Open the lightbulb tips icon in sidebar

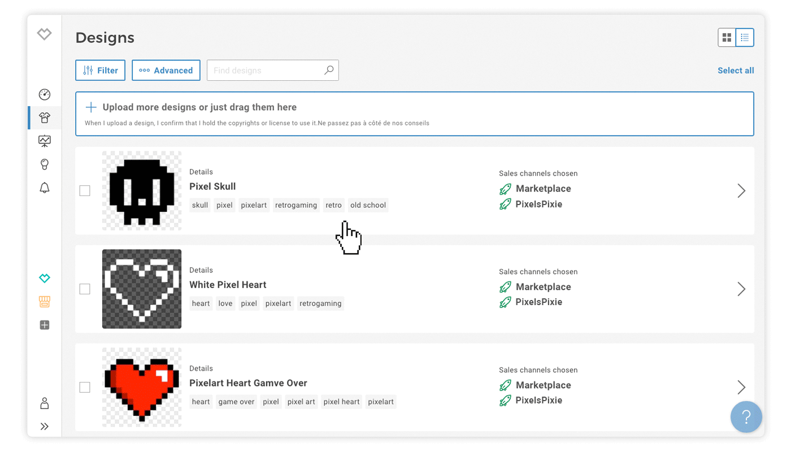(x=45, y=164)
